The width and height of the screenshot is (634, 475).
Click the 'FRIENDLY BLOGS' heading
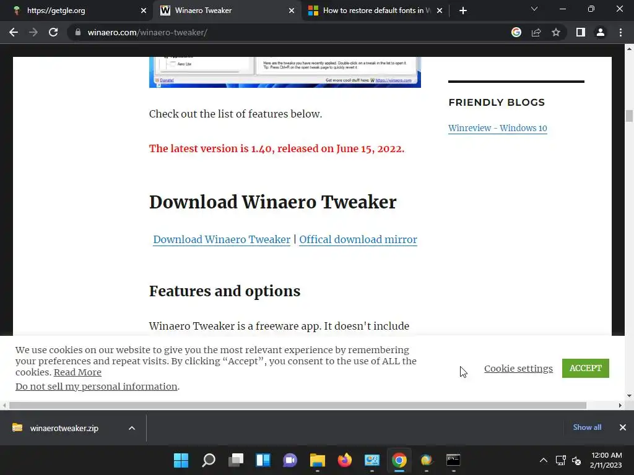[x=497, y=102]
